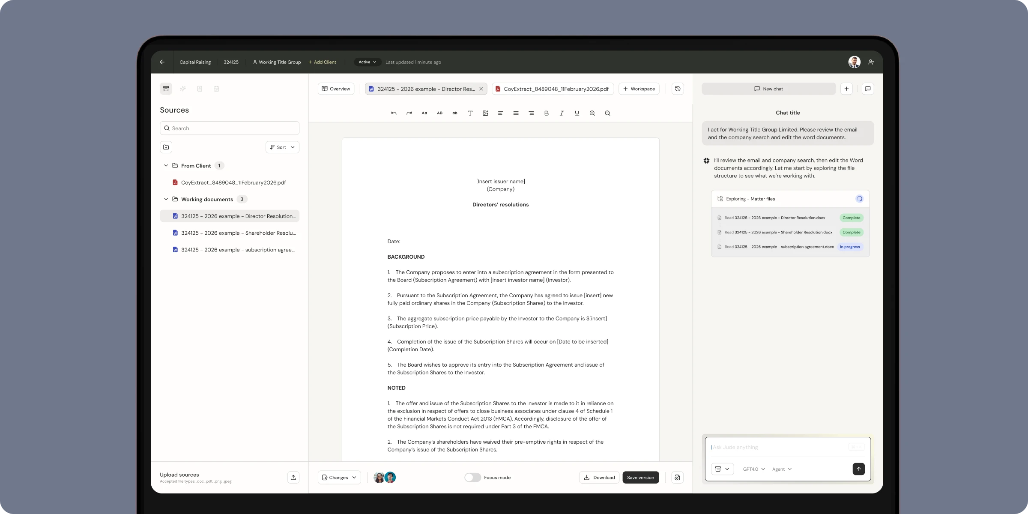1028x514 pixels.
Task: Click the upload sources icon
Action: (x=293, y=477)
